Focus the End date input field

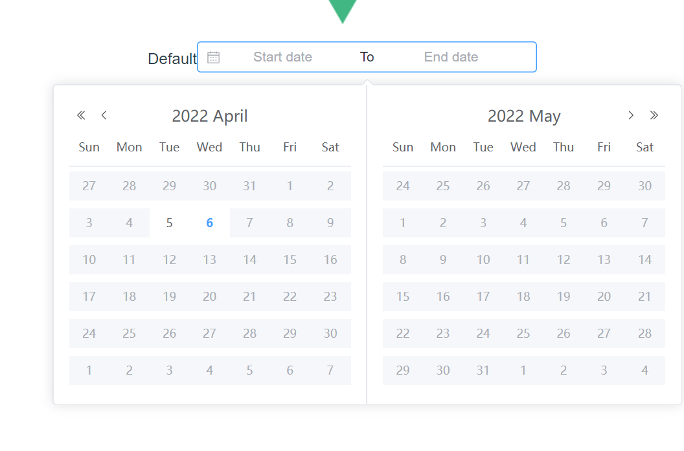click(451, 58)
